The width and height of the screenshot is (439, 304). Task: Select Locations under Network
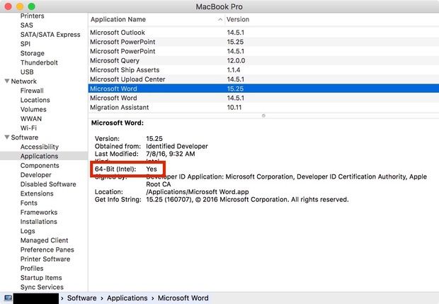pos(35,100)
